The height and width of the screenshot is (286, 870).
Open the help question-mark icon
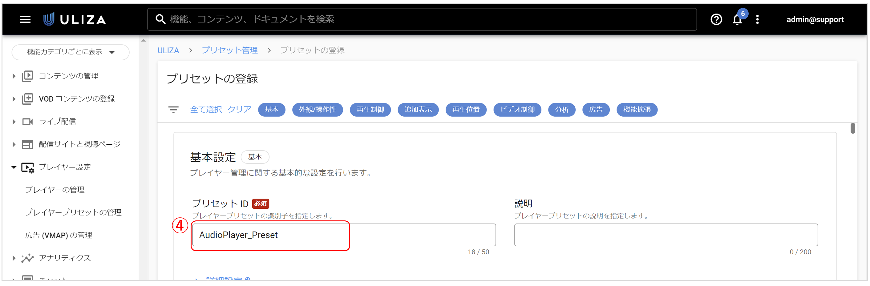(716, 20)
